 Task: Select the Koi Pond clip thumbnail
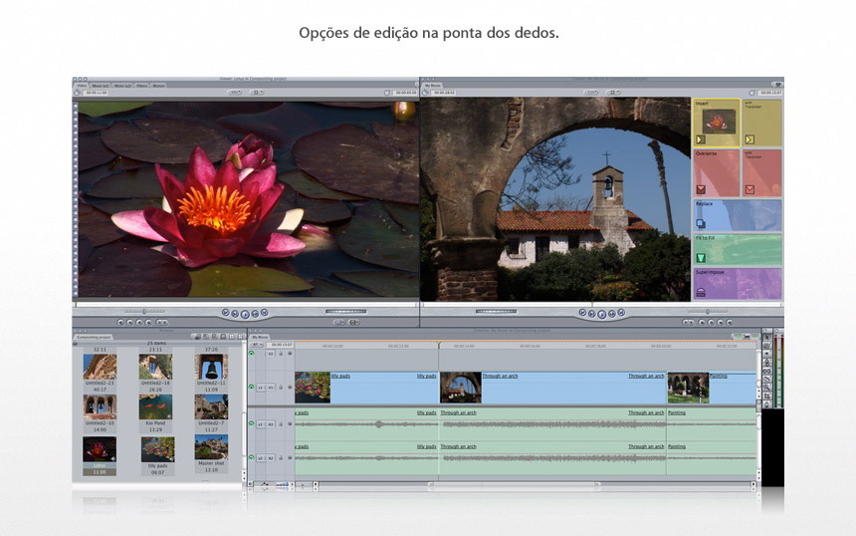156,407
